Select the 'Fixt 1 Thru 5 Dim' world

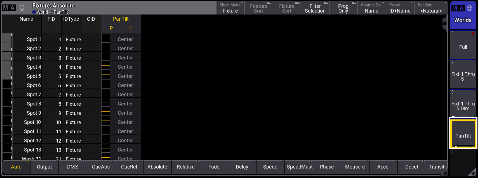point(463,104)
